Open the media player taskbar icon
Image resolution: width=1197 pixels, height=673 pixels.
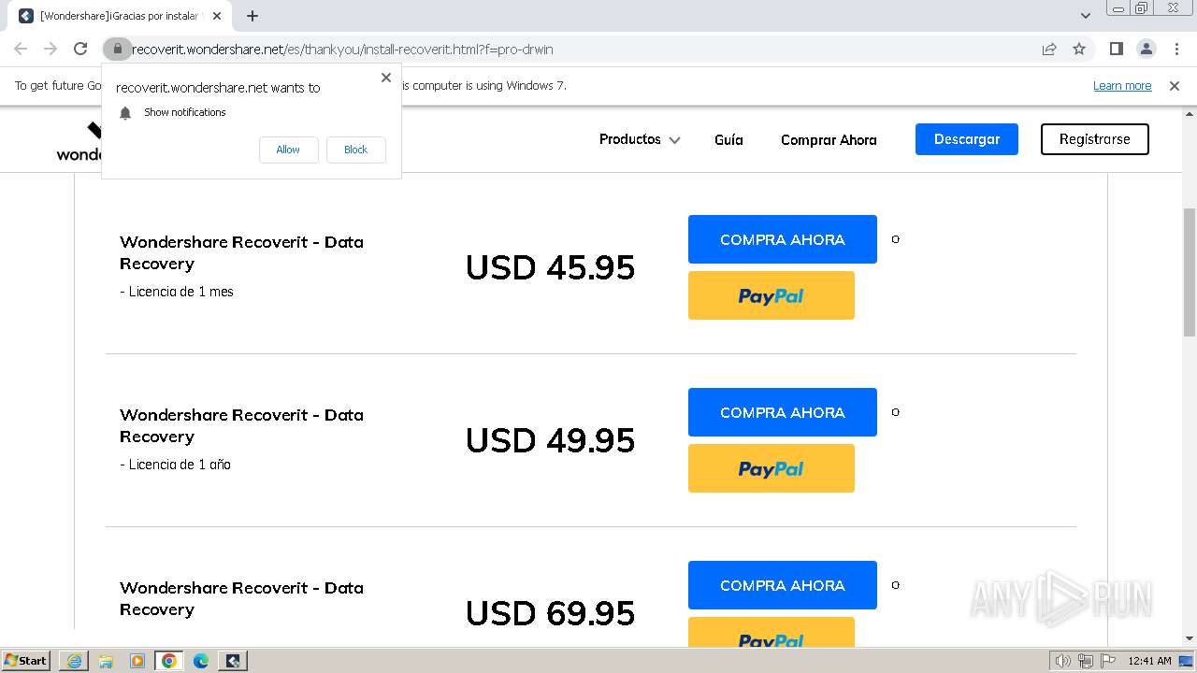pyautogui.click(x=137, y=661)
